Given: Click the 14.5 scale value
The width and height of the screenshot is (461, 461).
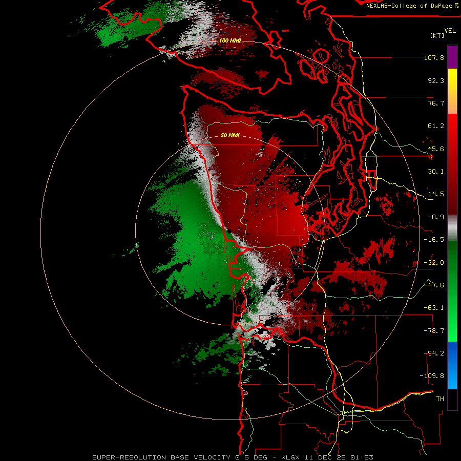Looking at the screenshot, I should pyautogui.click(x=436, y=194).
